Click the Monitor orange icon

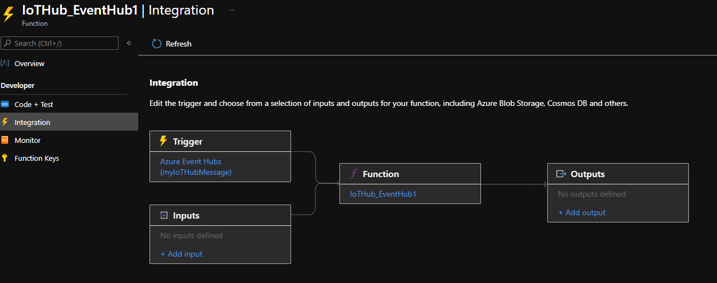point(5,140)
